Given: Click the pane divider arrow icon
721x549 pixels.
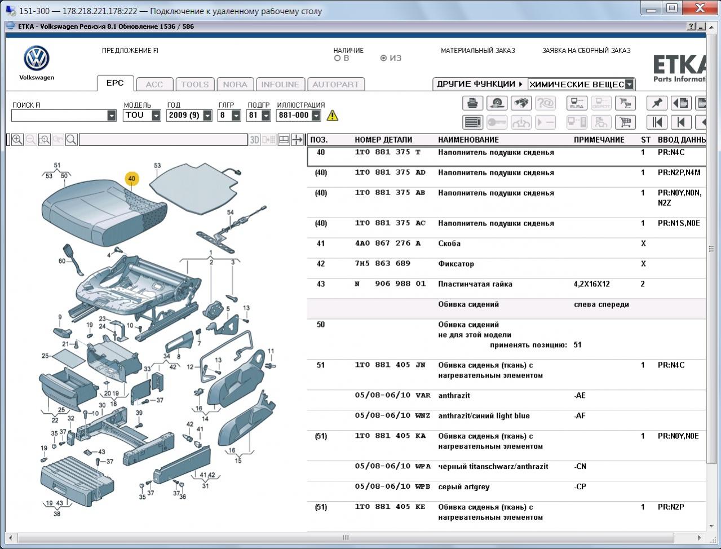Looking at the screenshot, I should [297, 140].
